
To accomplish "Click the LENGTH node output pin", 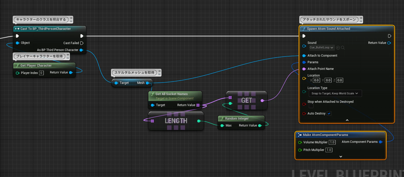I will [199, 121].
